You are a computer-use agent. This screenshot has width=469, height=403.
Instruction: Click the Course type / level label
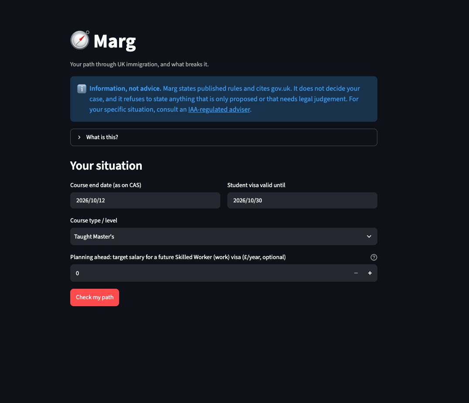[94, 220]
